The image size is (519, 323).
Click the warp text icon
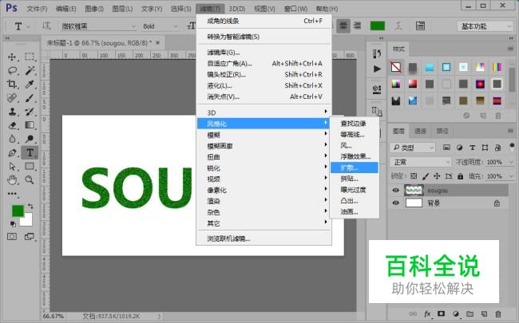399,26
